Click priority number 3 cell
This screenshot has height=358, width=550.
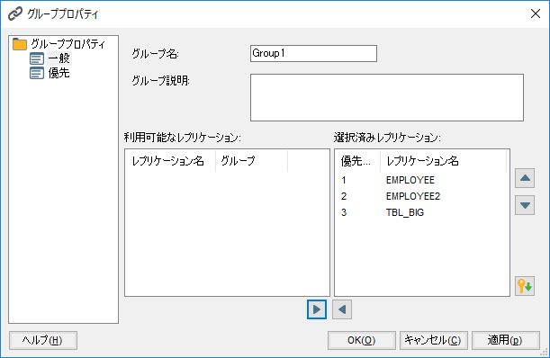pos(343,212)
